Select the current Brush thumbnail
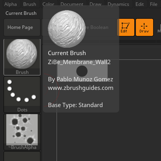The image size is (161, 161). tap(22, 57)
